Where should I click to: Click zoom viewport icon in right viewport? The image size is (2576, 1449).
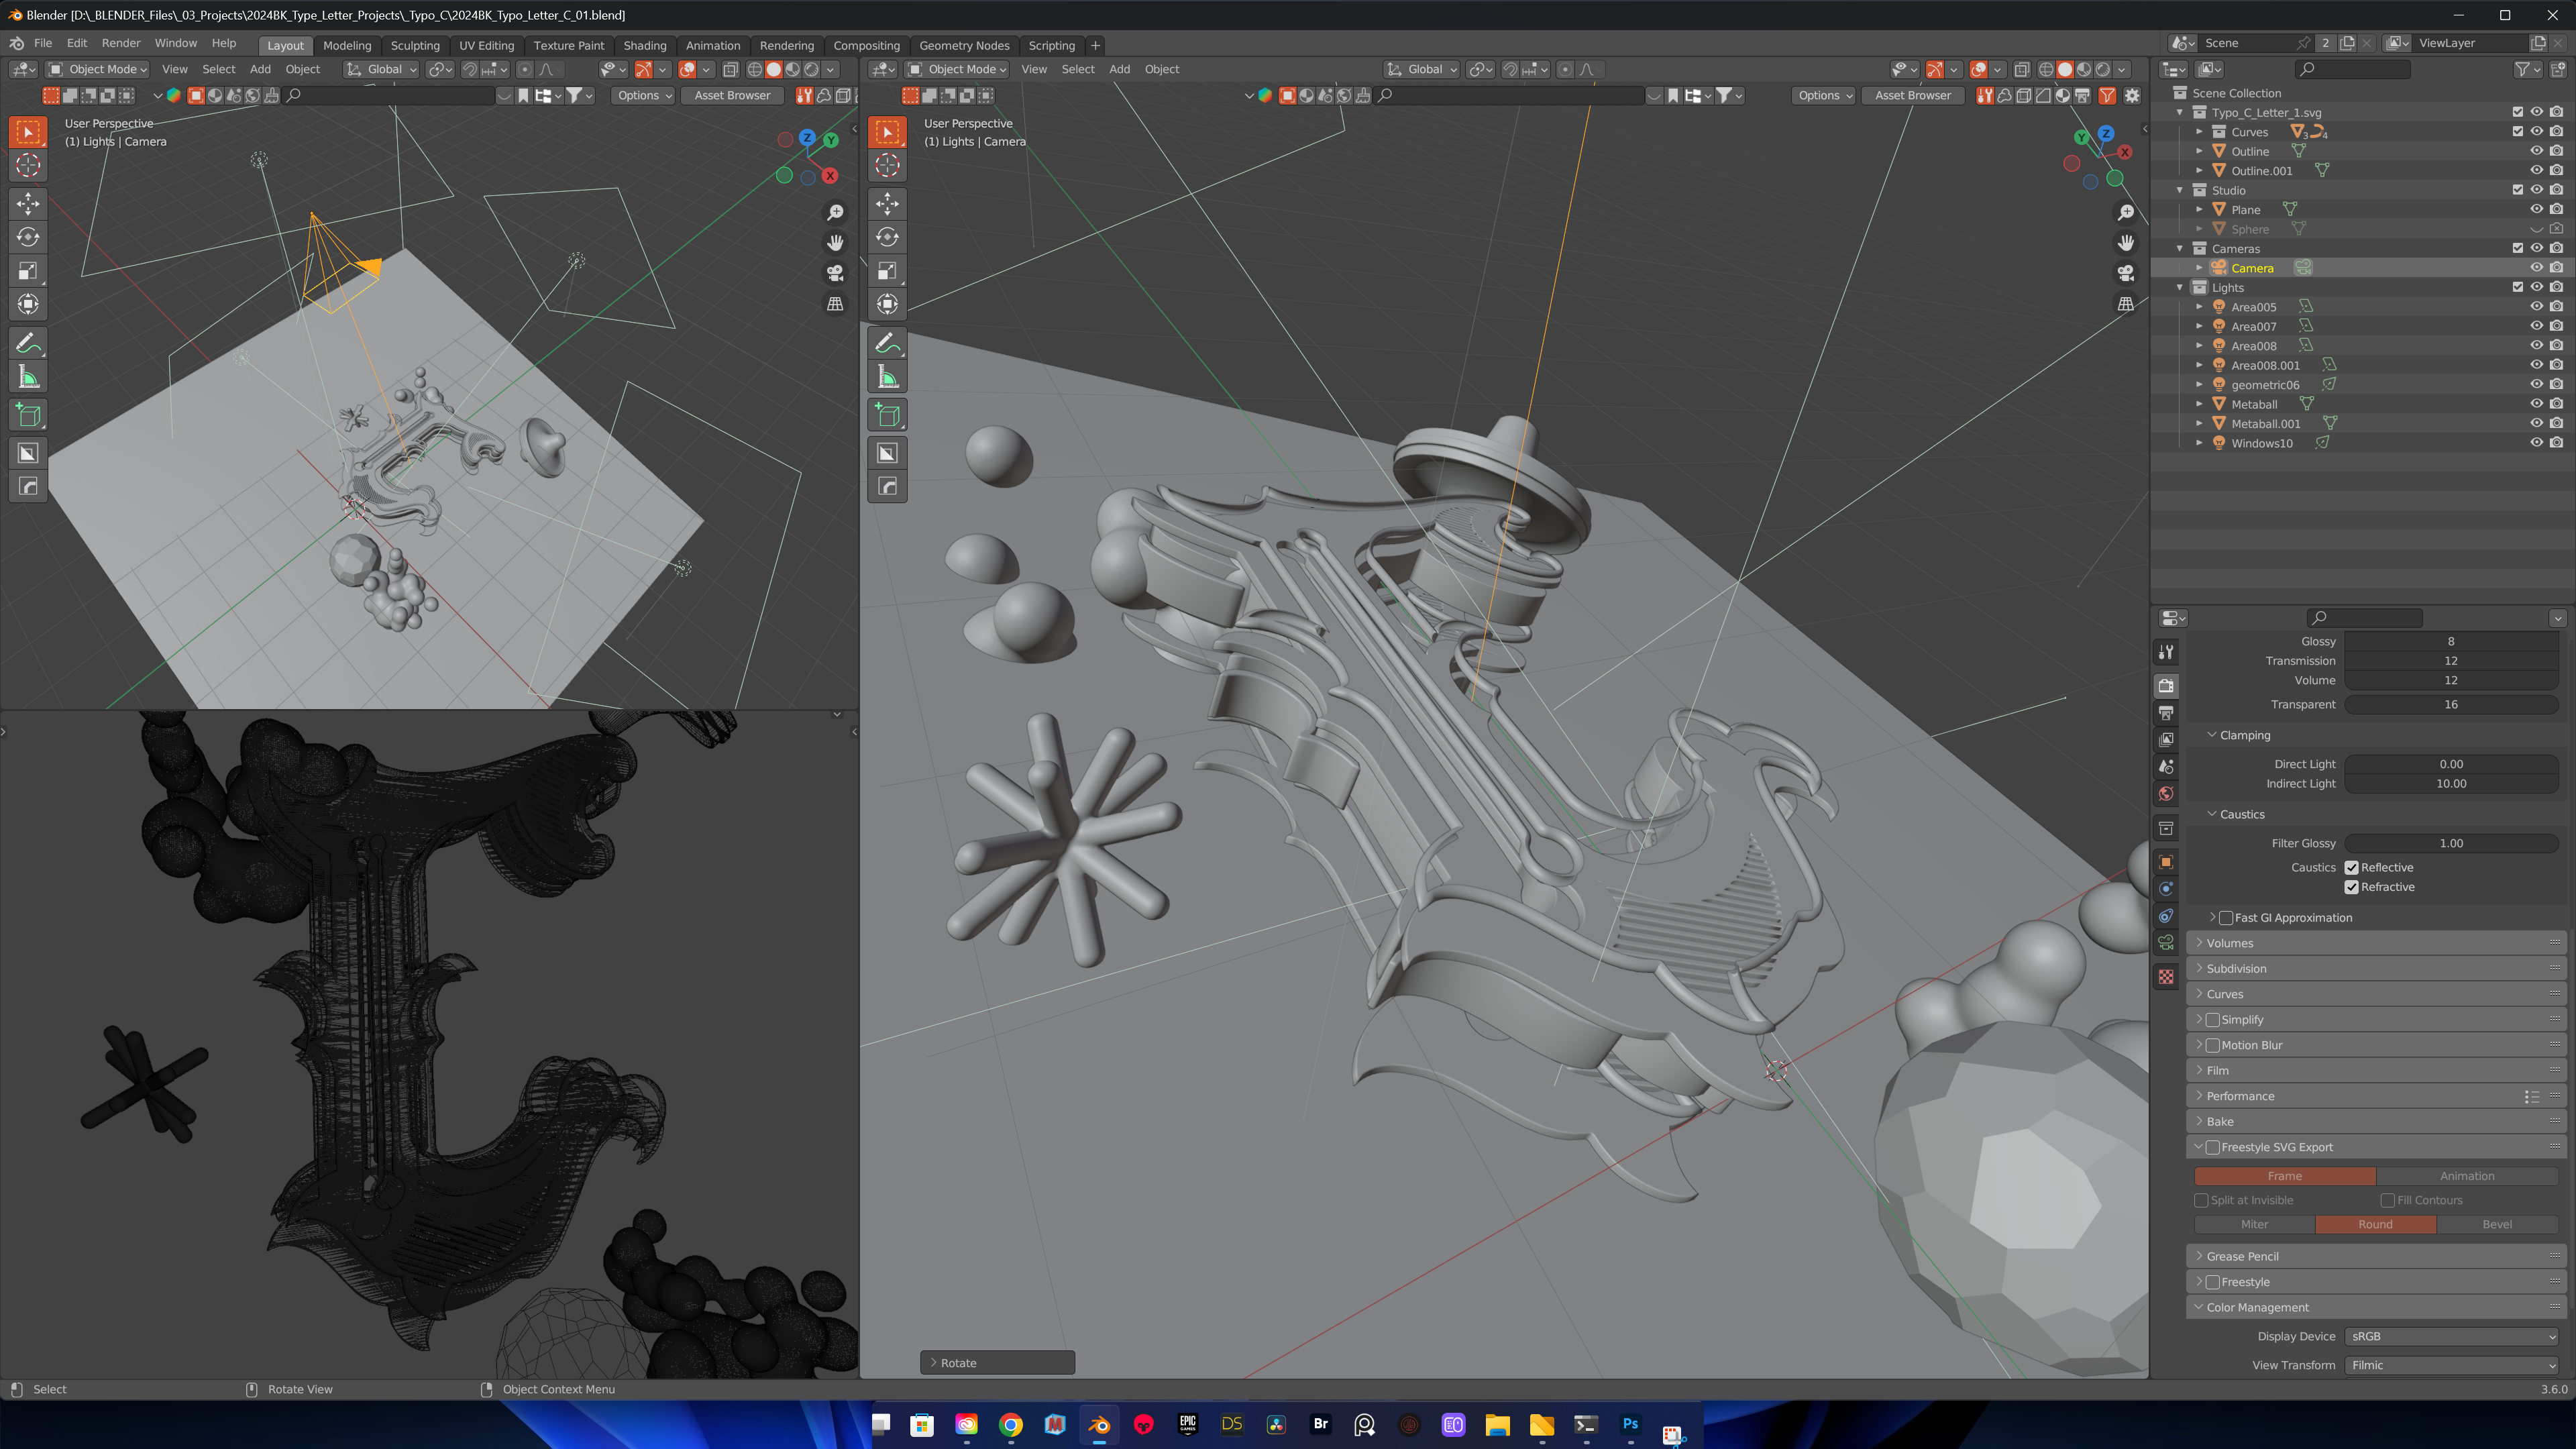point(2126,212)
